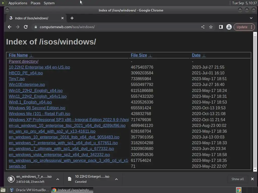Open the tab search dropdown chevron
The image size is (258, 193).
(x=251, y=18)
